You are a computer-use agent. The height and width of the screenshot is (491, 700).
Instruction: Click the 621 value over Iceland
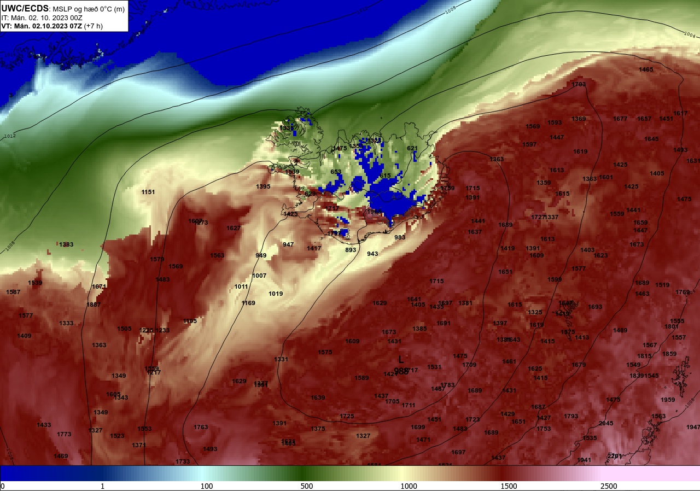pyautogui.click(x=412, y=148)
